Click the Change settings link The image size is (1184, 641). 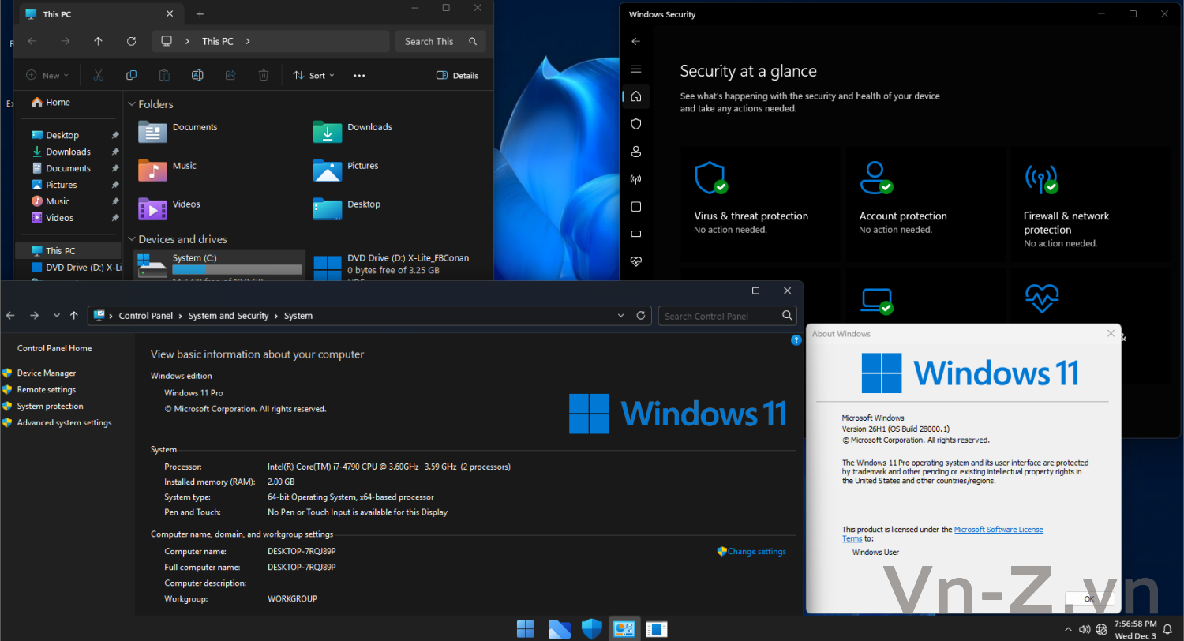tap(756, 552)
